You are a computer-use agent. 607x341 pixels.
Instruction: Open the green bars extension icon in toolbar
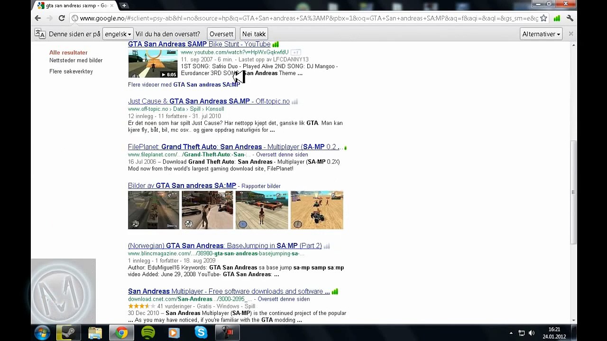pyautogui.click(x=557, y=18)
